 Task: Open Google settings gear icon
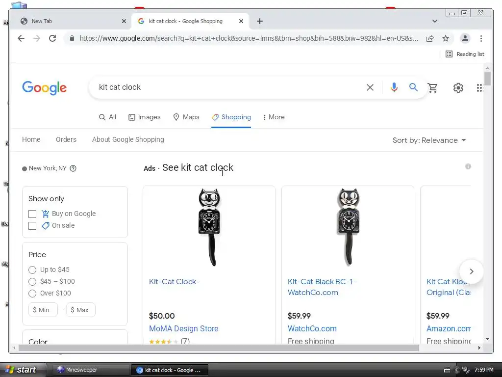click(x=458, y=88)
